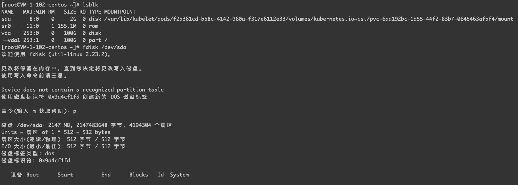Click the 'Device does not contain' warning line
This screenshot has width=518, height=185.
[x=82, y=90]
